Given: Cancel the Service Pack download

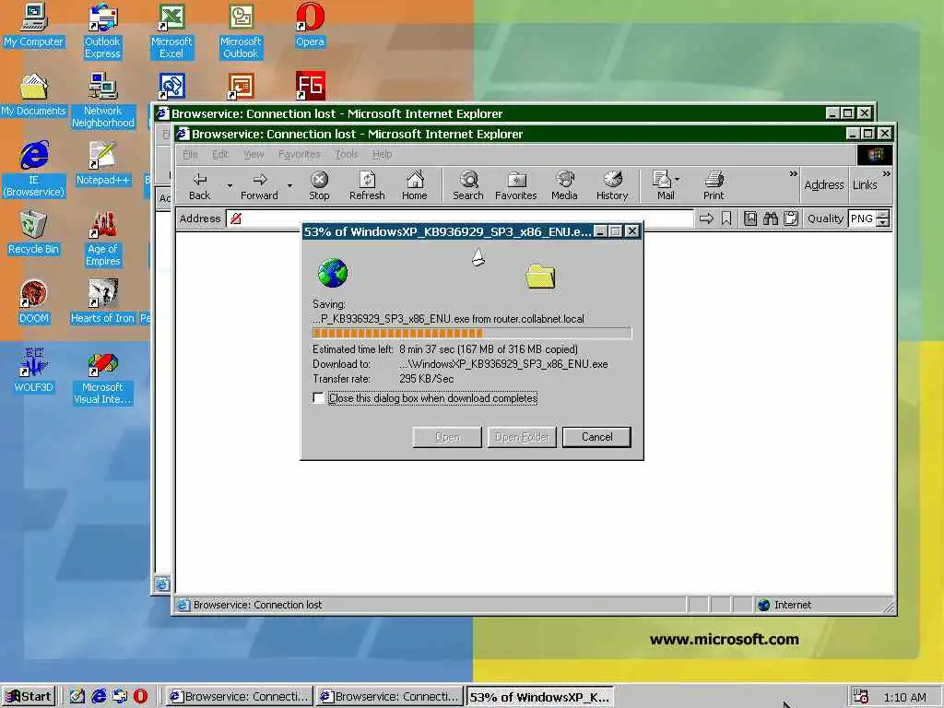Looking at the screenshot, I should (596, 437).
